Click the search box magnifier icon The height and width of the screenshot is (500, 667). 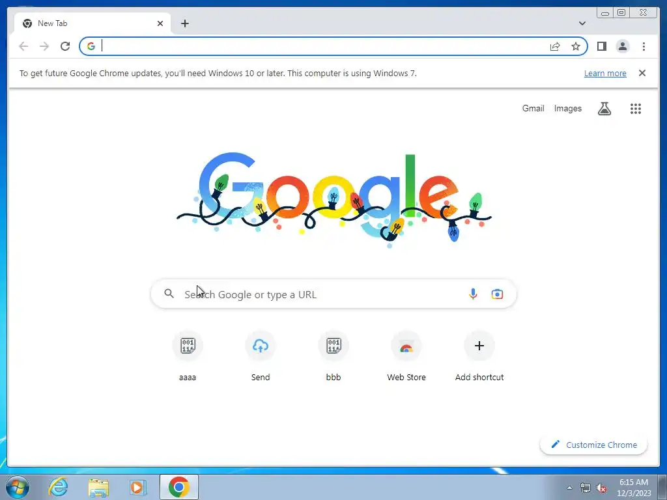click(169, 294)
